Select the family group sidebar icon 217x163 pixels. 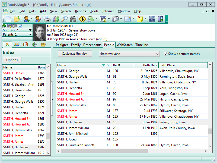pos(16,45)
